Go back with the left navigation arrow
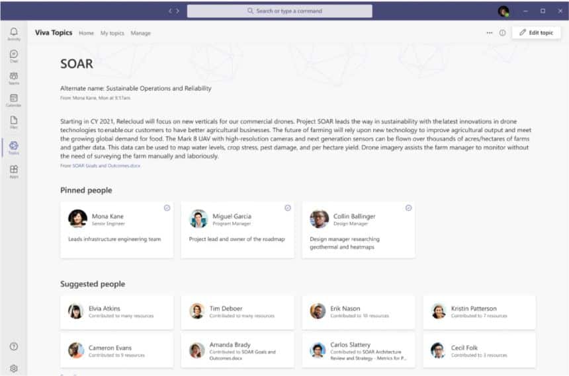This screenshot has width=569, height=376. pos(170,11)
